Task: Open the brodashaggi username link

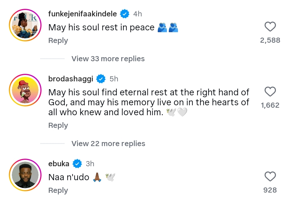Action: [x=71, y=79]
